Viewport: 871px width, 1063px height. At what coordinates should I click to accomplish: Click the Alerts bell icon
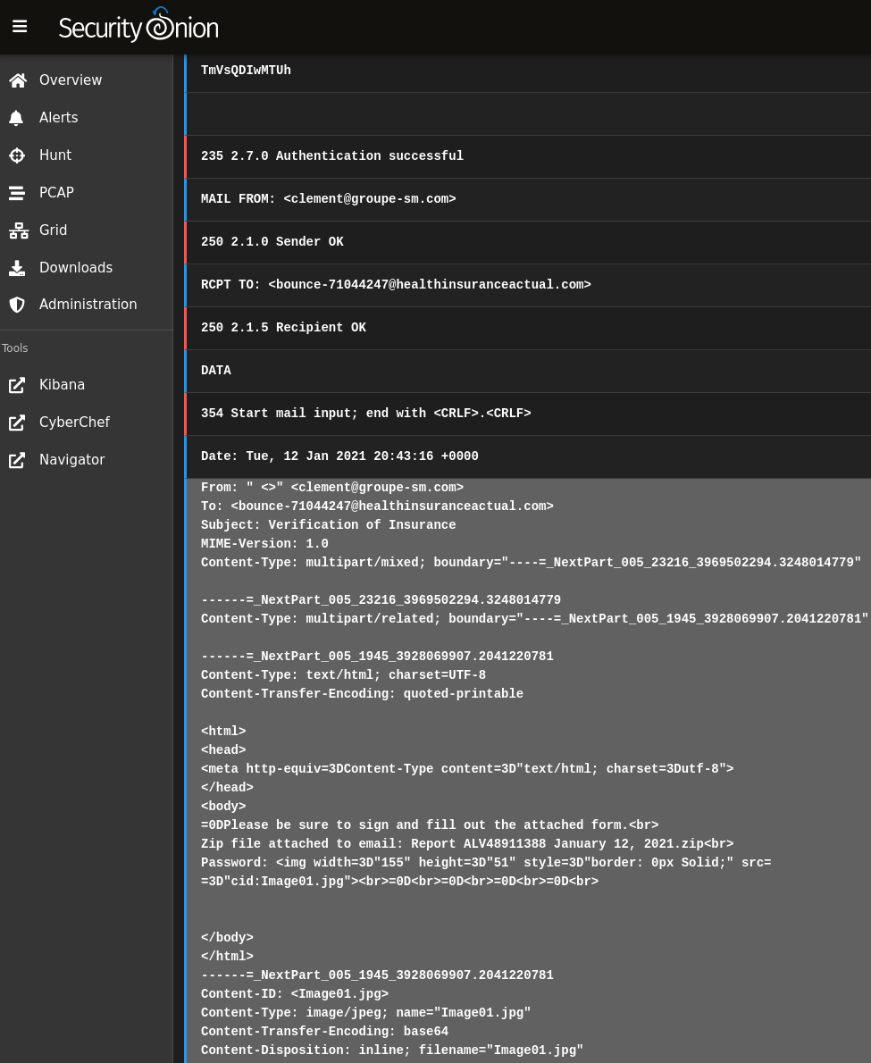pos(17,117)
